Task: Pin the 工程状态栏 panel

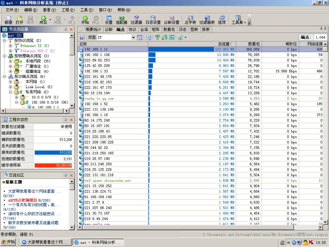Action: click(66, 120)
